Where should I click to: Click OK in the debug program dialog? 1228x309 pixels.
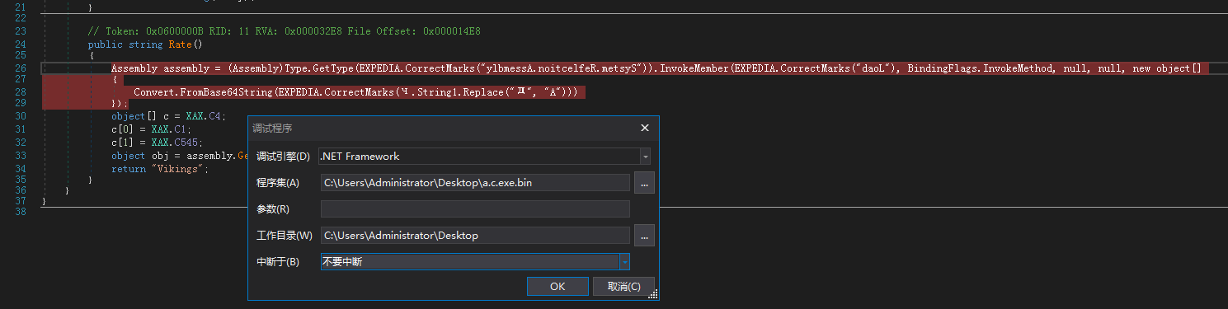coord(558,286)
